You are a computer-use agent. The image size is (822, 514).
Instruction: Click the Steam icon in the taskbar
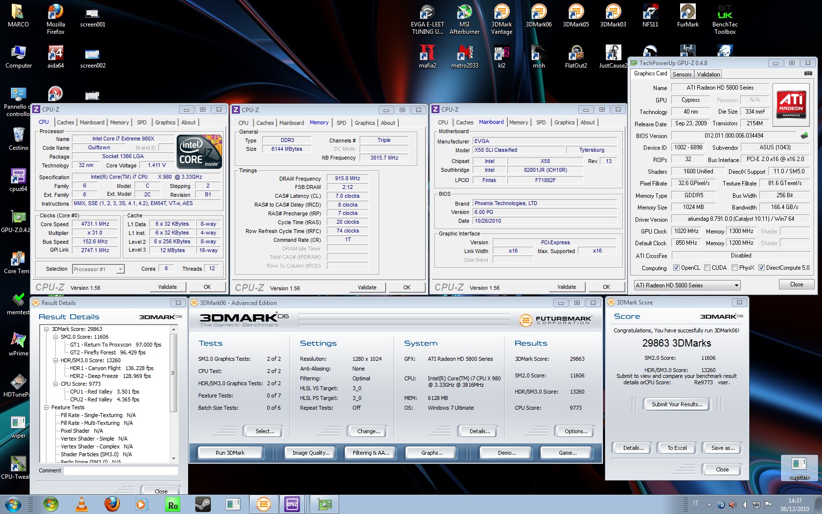(x=203, y=504)
